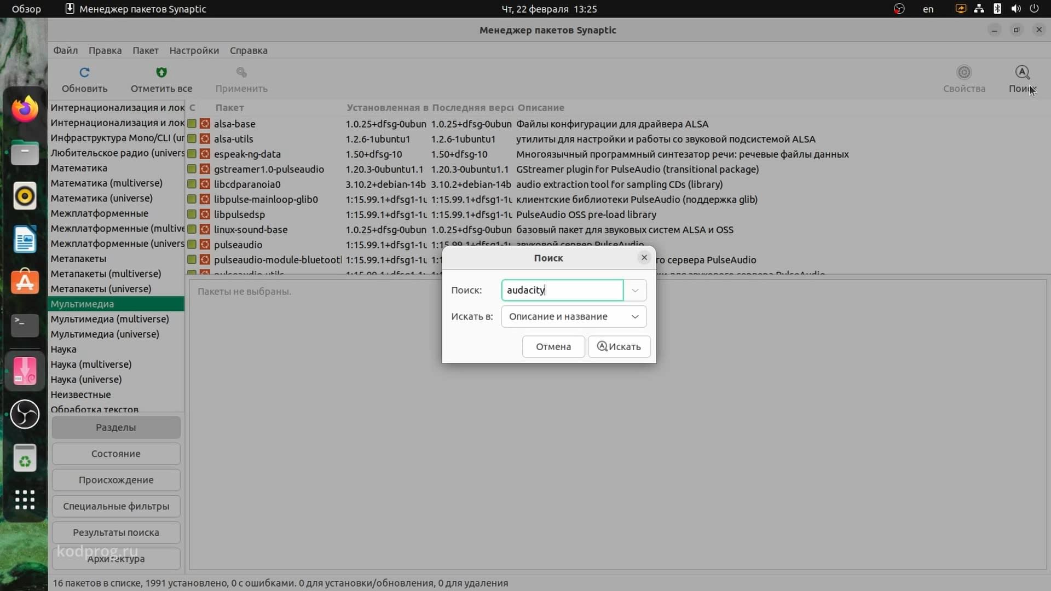Click the Отметить все toolbar icon
The image size is (1051, 591).
click(x=161, y=72)
